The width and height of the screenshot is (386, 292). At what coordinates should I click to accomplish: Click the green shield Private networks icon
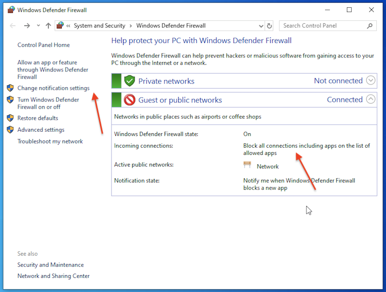129,81
